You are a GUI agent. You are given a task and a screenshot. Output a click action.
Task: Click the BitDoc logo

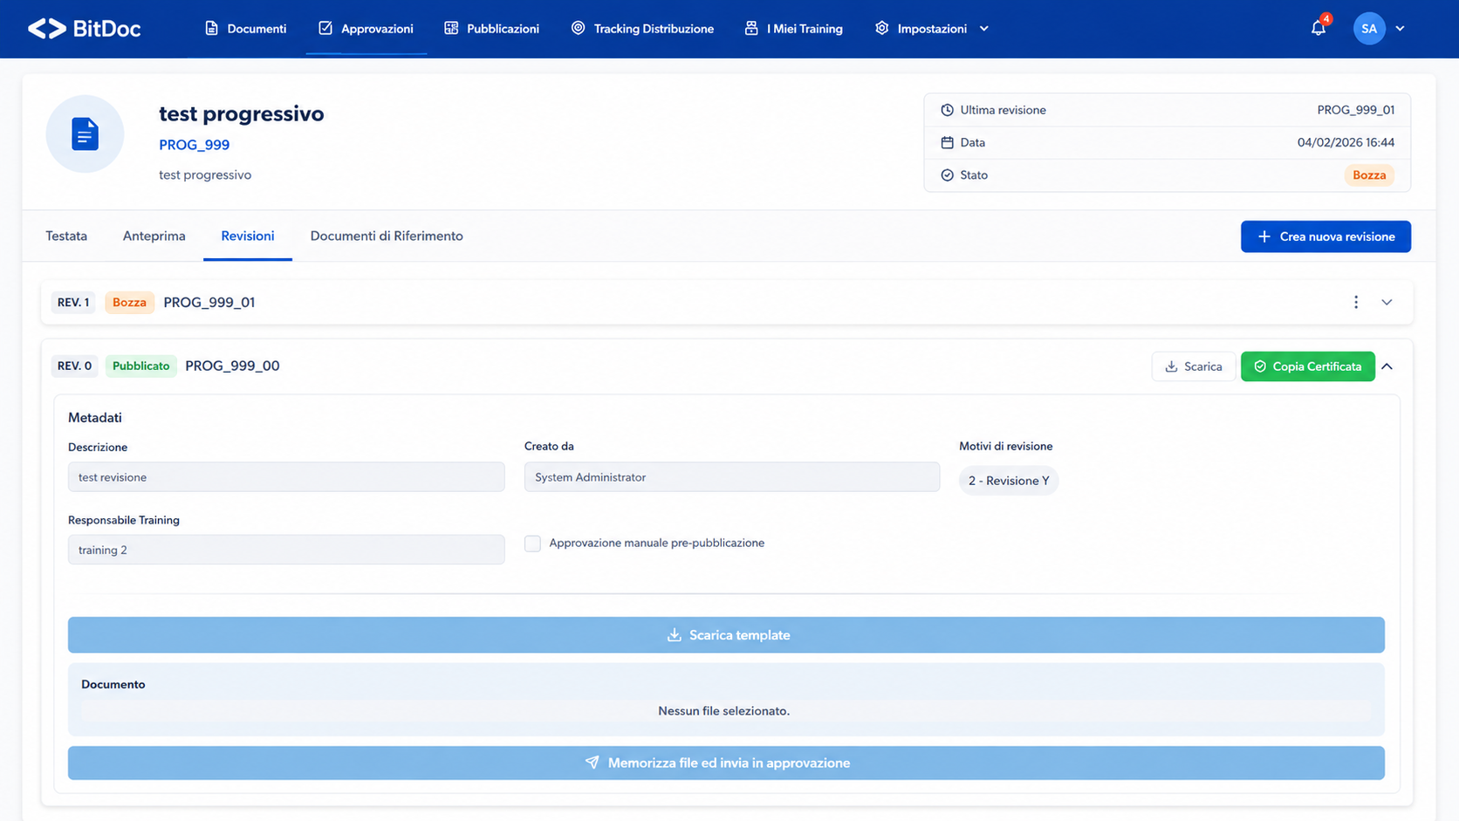pyautogui.click(x=84, y=29)
